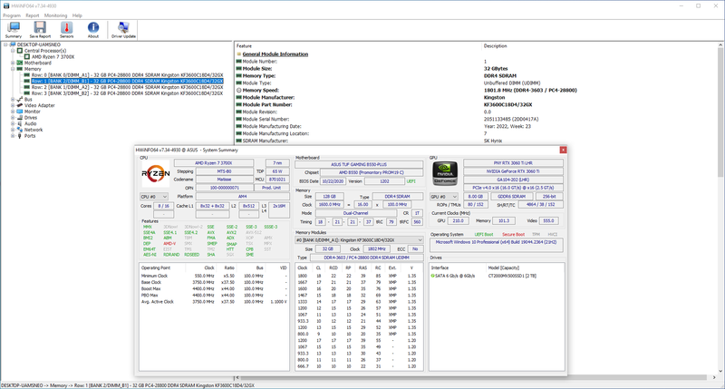Open the Help menu
This screenshot has height=389, width=725.
click(x=77, y=15)
